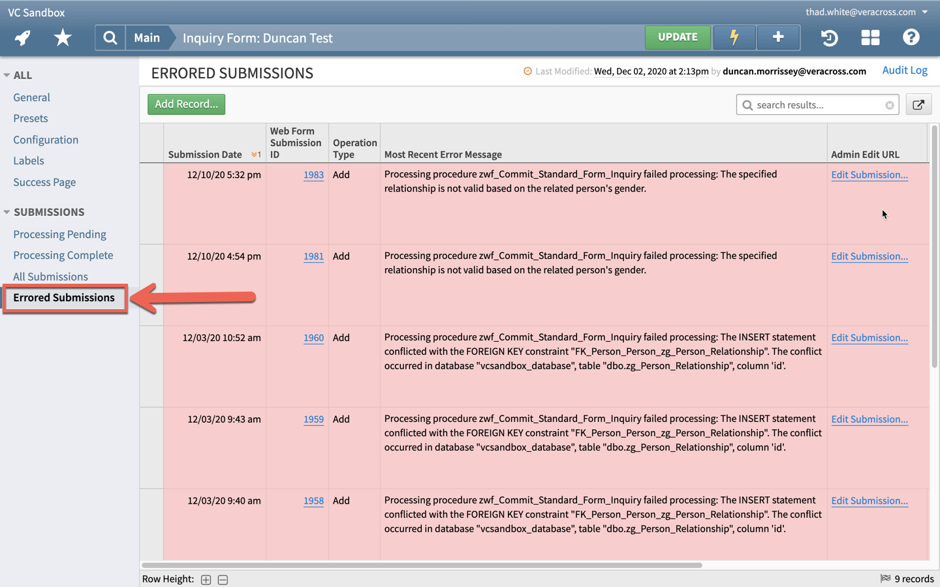Viewport: 940px width, 587px height.
Task: Open the Audit Log link
Action: click(x=905, y=70)
